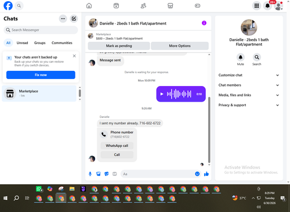Click the Fix now button

pyautogui.click(x=41, y=75)
